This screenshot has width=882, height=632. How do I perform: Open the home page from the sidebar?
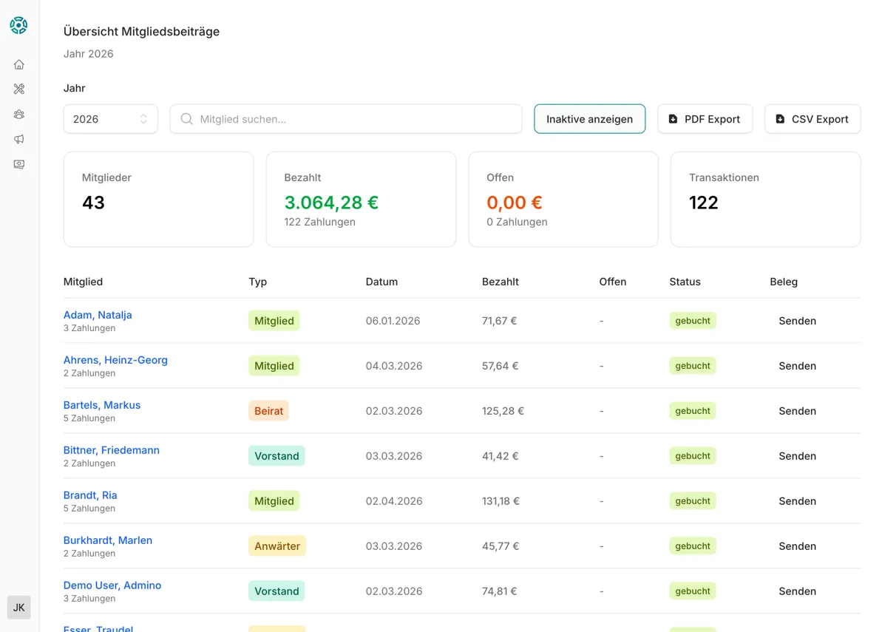point(19,64)
